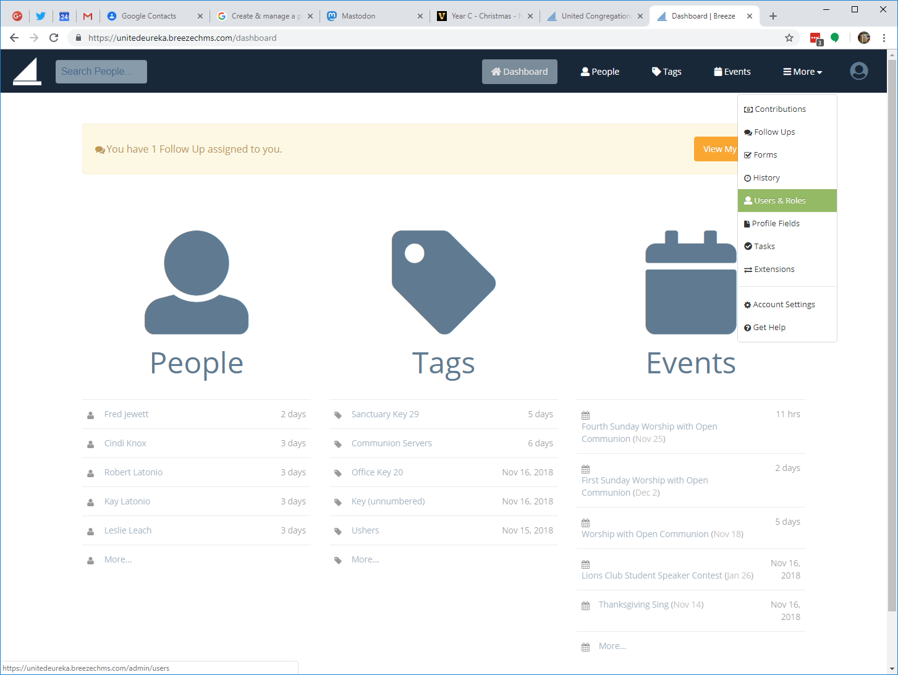Open Extensions menu item
Viewport: 898px width, 675px height.
point(787,269)
